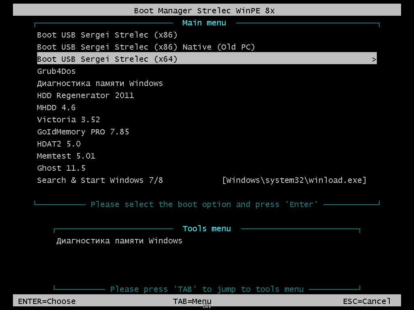Click the ENTER=Choose status hint

pos(47,301)
